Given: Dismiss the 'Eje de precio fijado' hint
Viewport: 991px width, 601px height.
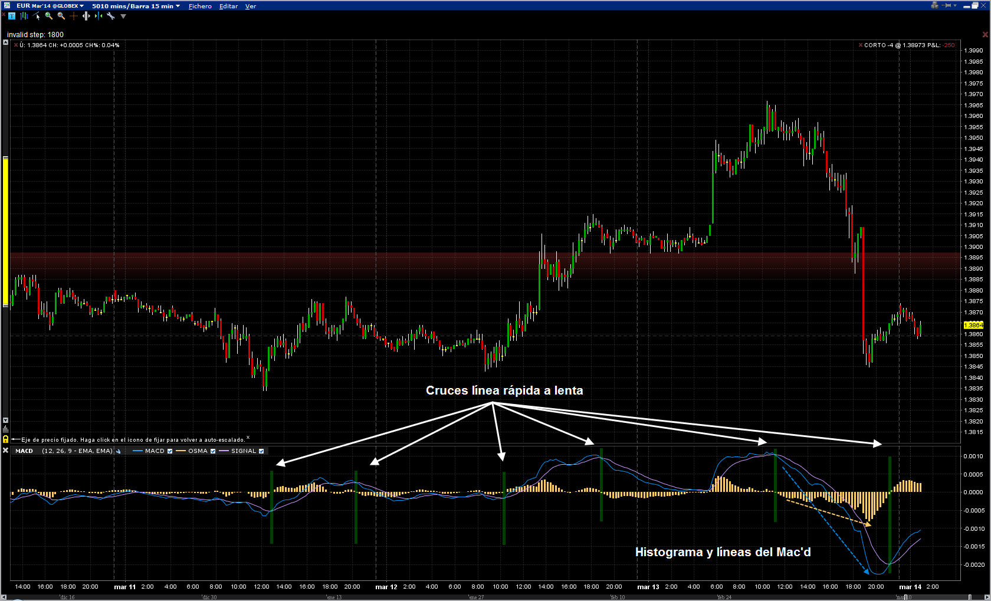Looking at the screenshot, I should click(x=248, y=438).
